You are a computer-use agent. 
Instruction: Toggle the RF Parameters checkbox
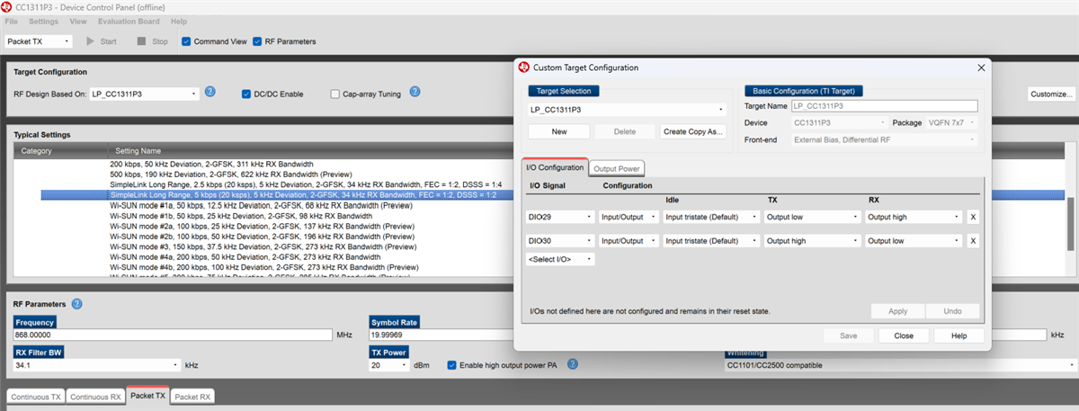[x=257, y=41]
